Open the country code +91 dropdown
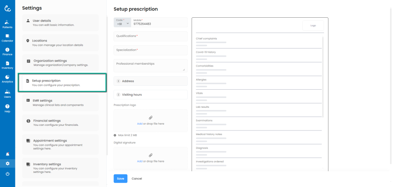 pyautogui.click(x=123, y=23)
